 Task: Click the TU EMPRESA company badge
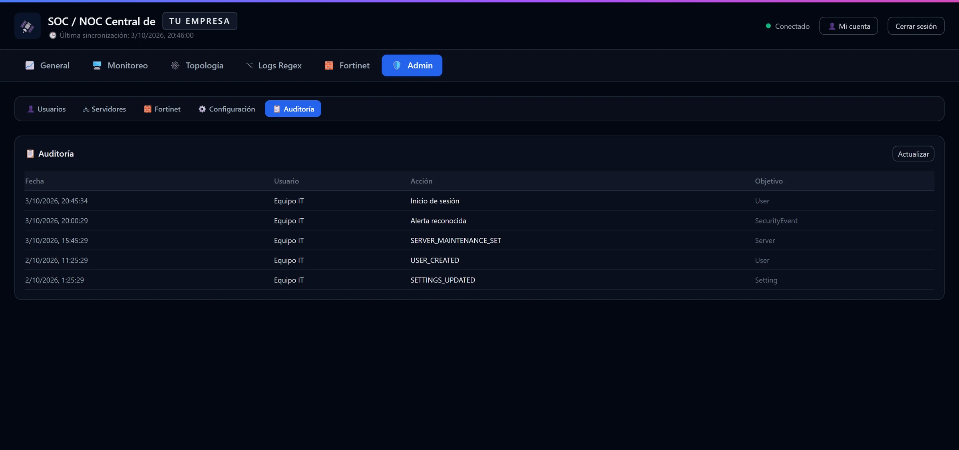pos(200,21)
